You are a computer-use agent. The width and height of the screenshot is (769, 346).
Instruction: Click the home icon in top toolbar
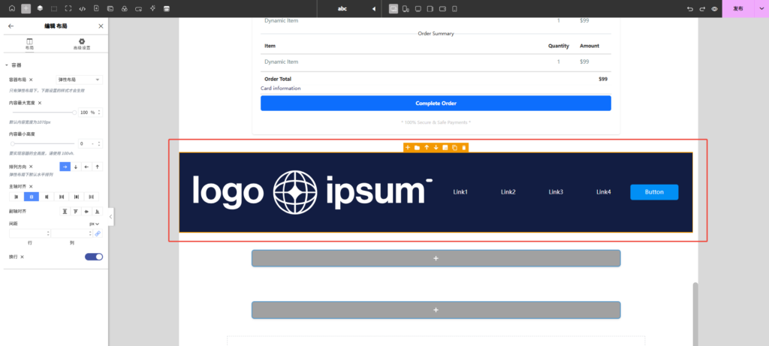(11, 8)
